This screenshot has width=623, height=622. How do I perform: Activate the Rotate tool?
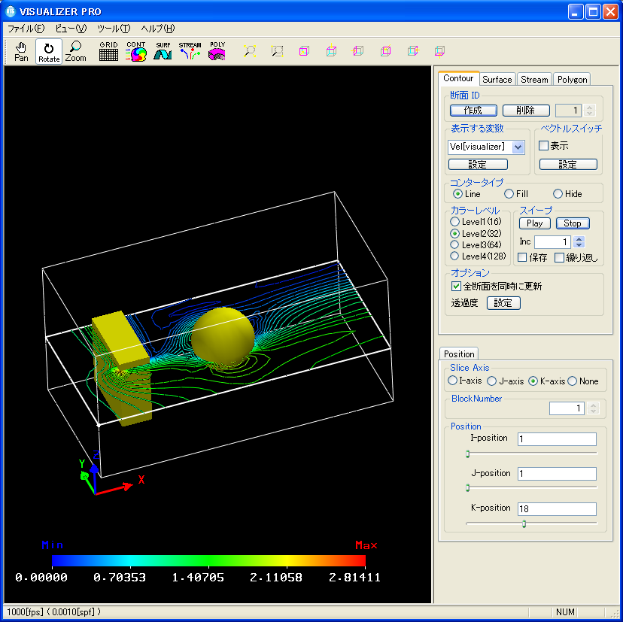49,51
